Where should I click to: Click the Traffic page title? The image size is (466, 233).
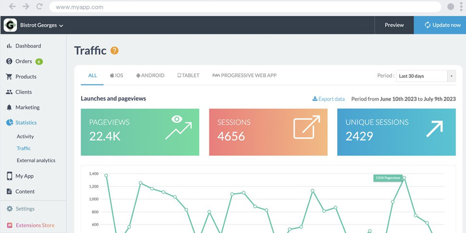tap(90, 50)
